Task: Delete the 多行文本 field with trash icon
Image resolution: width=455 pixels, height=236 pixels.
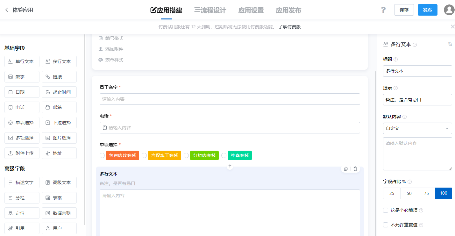Action: [355, 168]
